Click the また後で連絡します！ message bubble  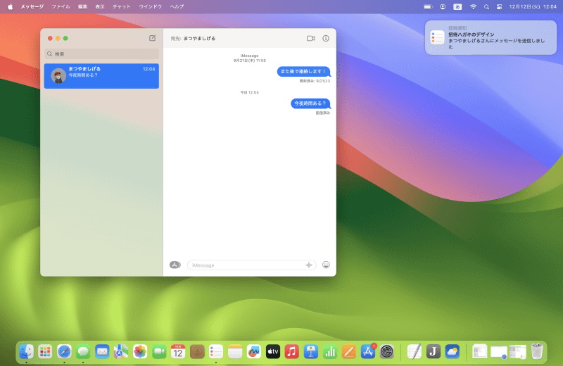[303, 72]
